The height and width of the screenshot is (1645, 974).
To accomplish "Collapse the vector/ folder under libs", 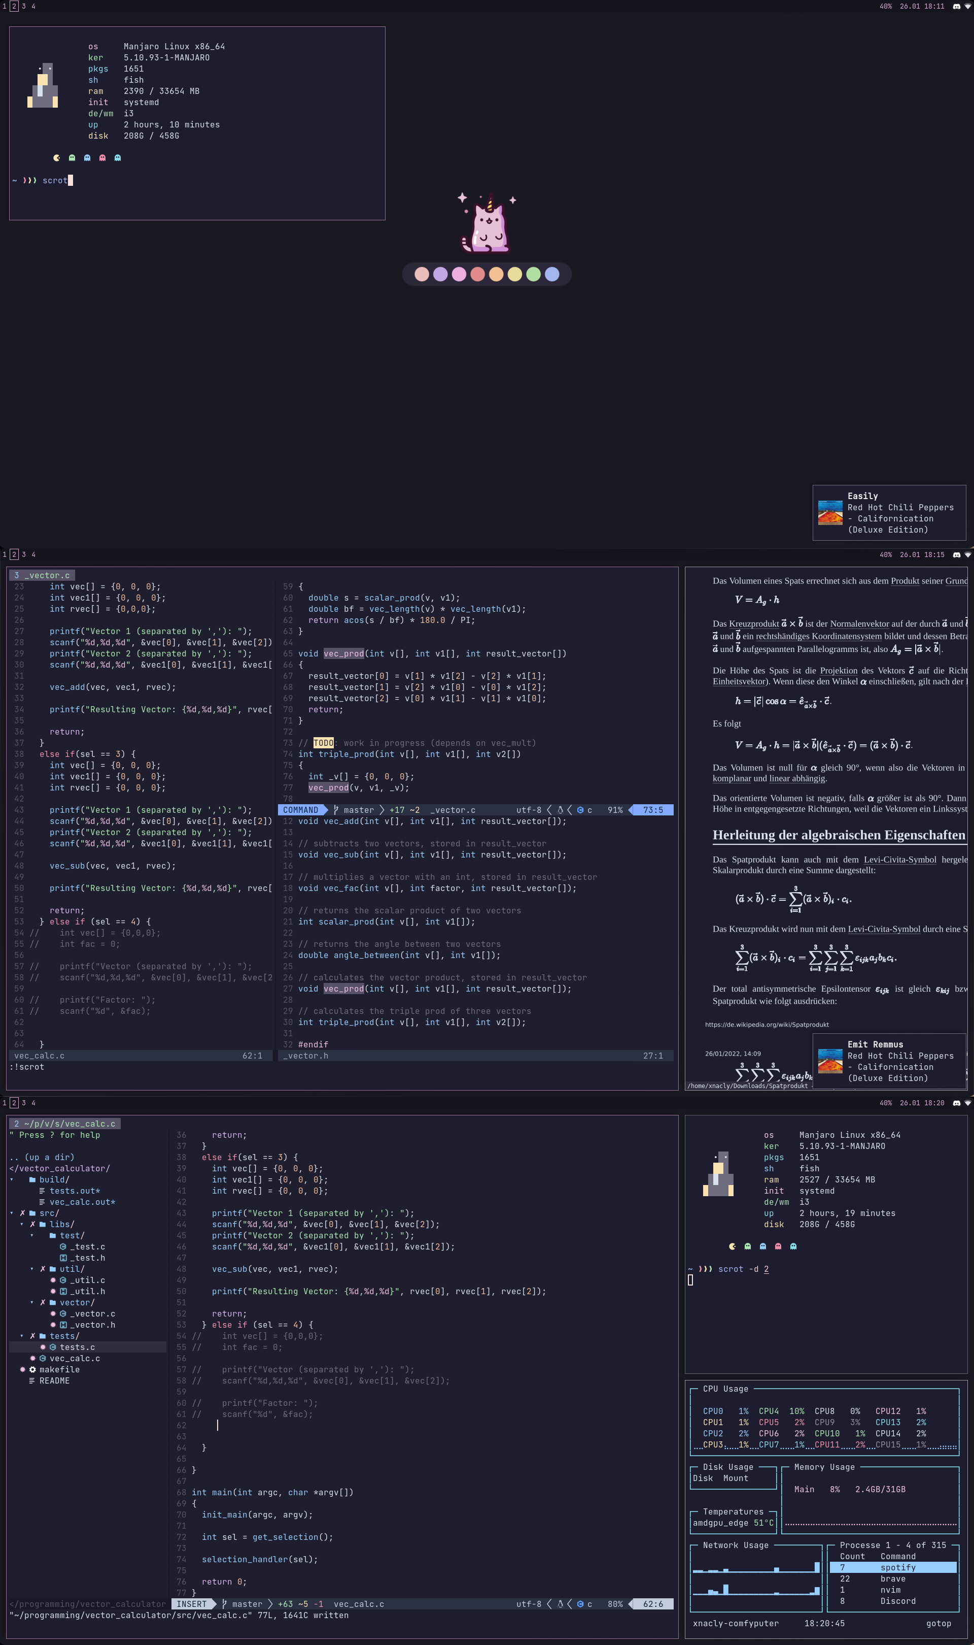I will [31, 1302].
